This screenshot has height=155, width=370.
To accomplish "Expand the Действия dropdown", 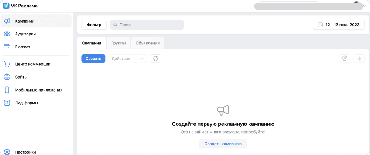I will (127, 59).
